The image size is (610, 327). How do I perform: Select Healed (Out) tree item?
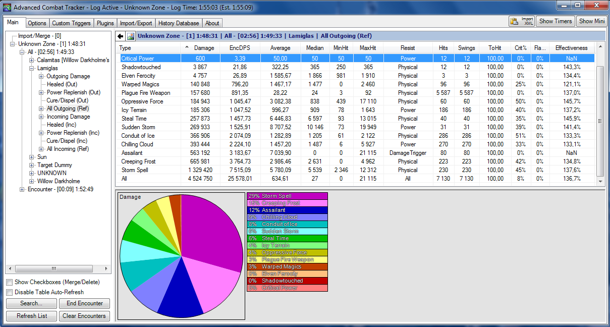[62, 84]
